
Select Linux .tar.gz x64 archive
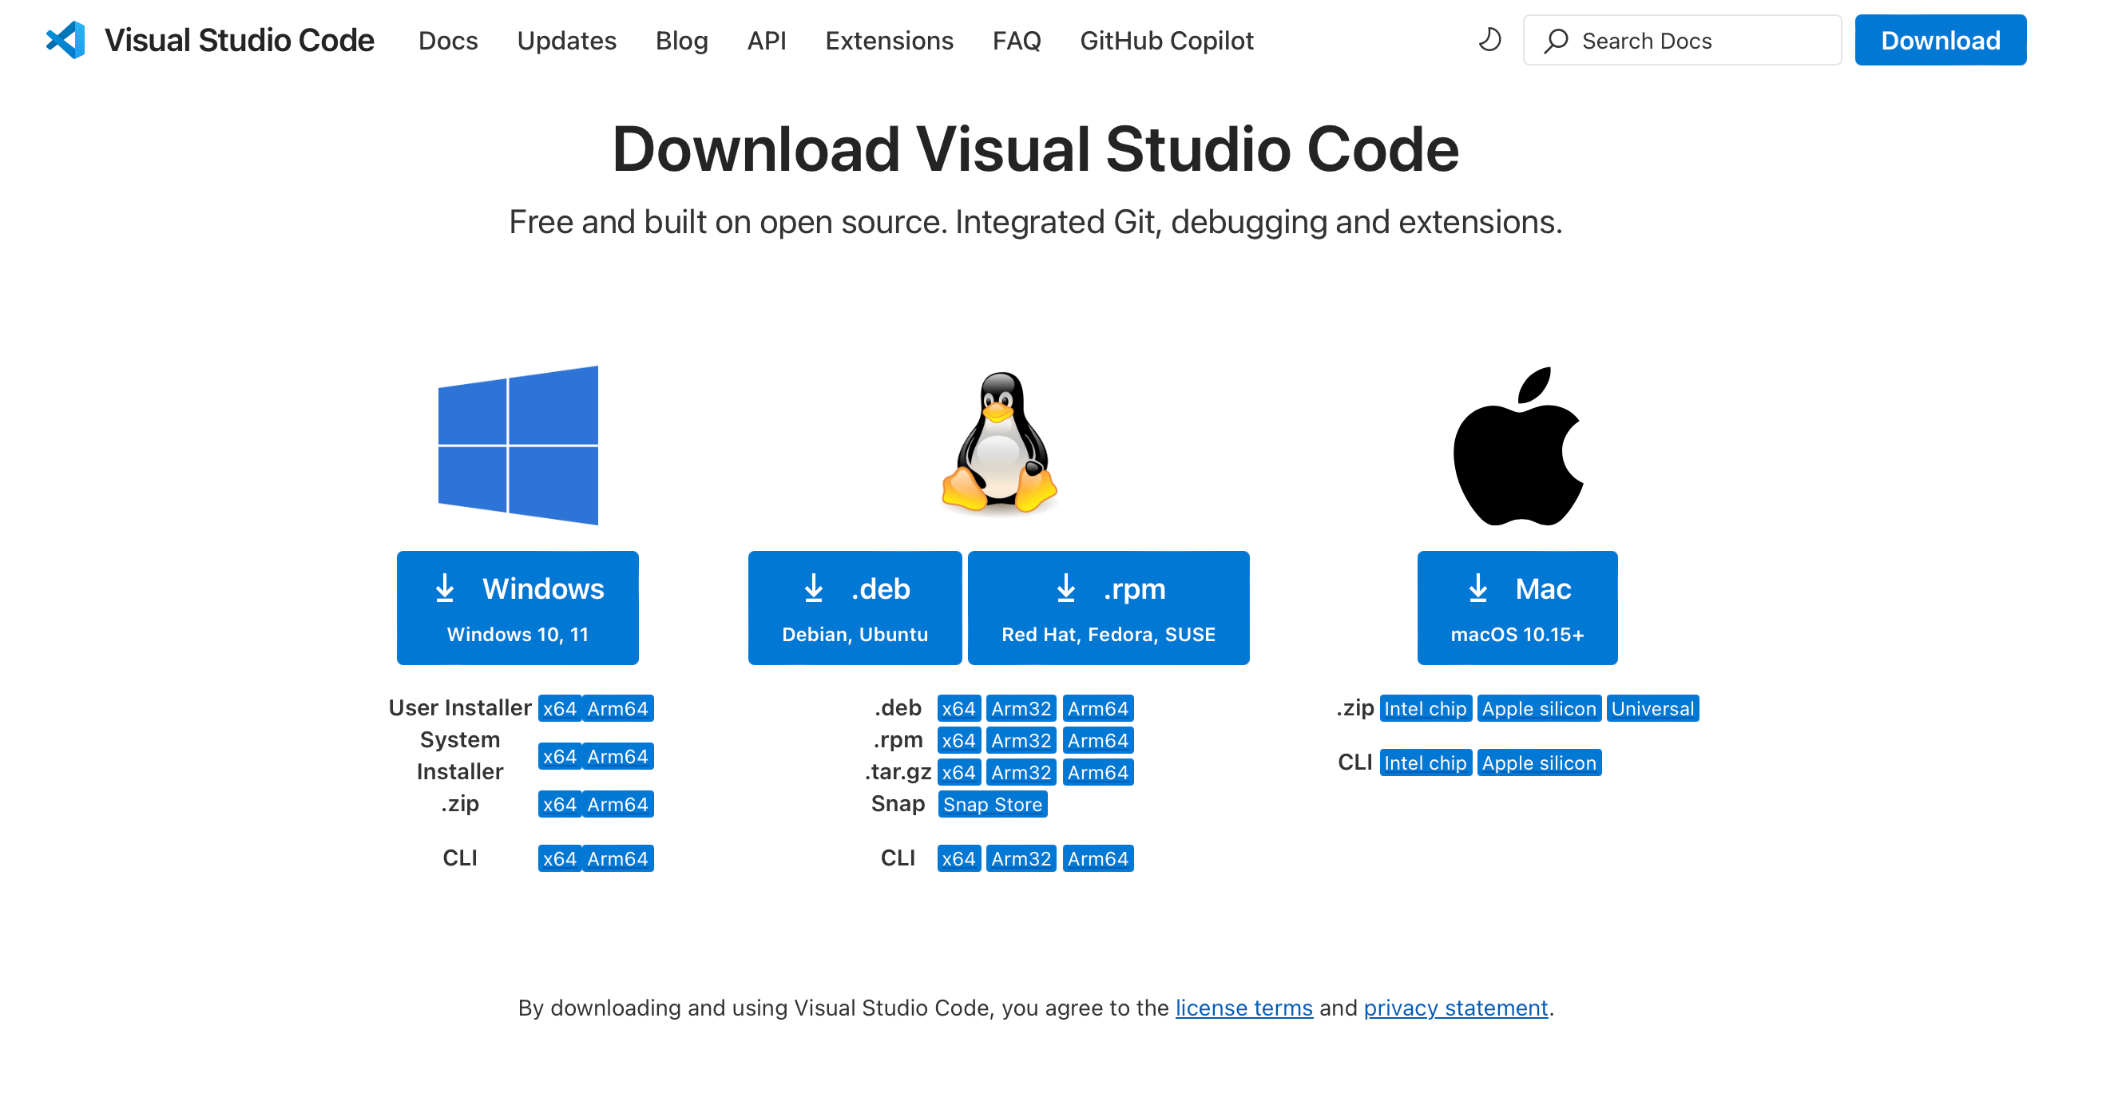click(959, 772)
